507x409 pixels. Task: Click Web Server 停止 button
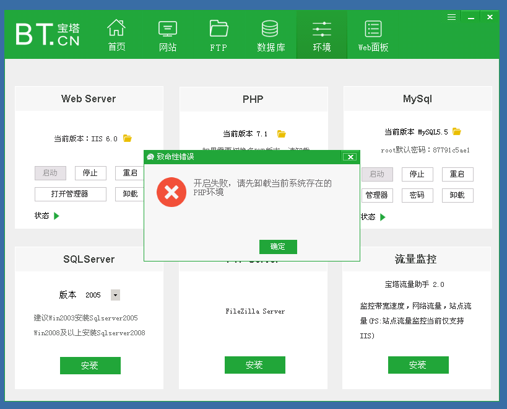pyautogui.click(x=90, y=173)
